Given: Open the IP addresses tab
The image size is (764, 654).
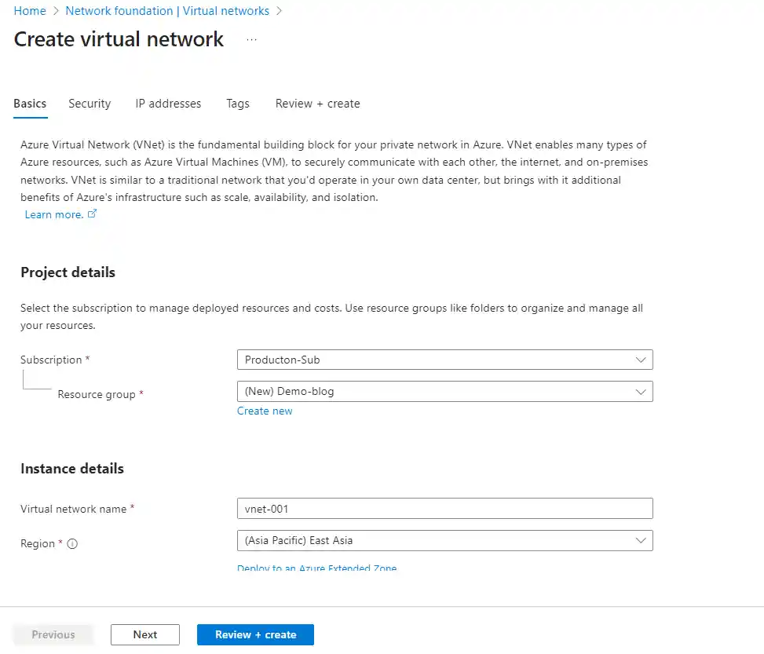Looking at the screenshot, I should pyautogui.click(x=168, y=104).
